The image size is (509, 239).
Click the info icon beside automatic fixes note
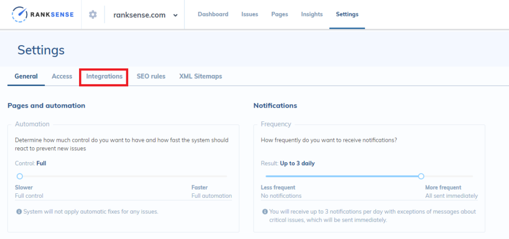tap(19, 212)
